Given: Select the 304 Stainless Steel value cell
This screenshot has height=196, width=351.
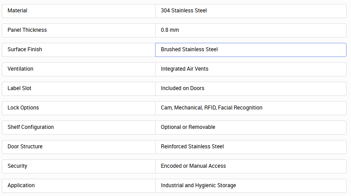Looking at the screenshot, I should 251,11.
